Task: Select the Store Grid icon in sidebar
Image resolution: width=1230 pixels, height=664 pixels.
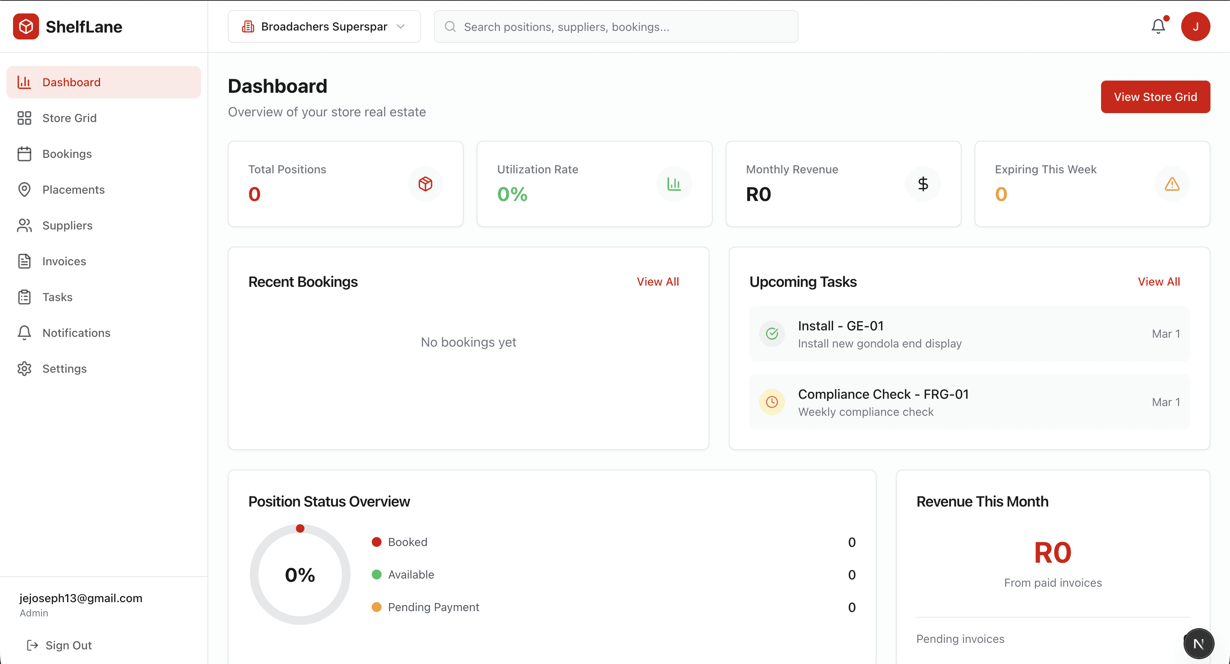Action: [24, 118]
